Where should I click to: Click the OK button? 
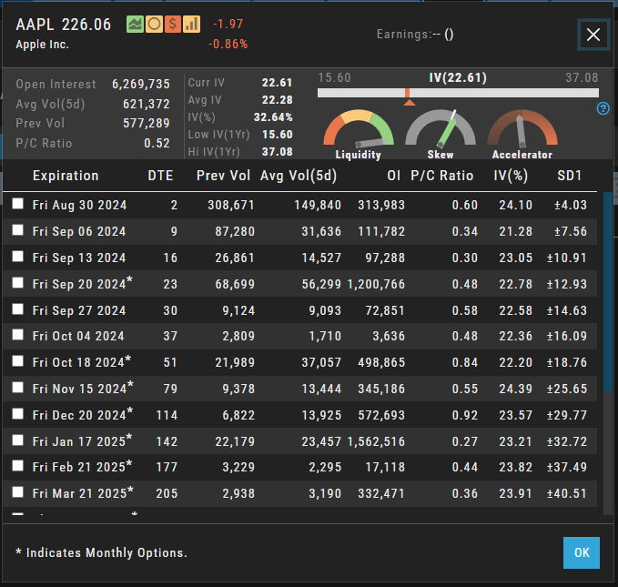(582, 552)
